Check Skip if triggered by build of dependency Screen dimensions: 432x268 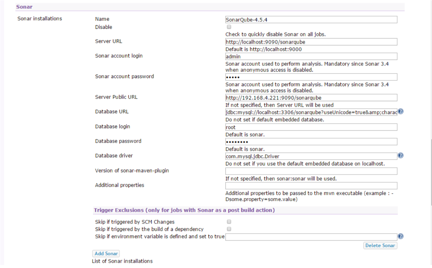click(x=229, y=229)
